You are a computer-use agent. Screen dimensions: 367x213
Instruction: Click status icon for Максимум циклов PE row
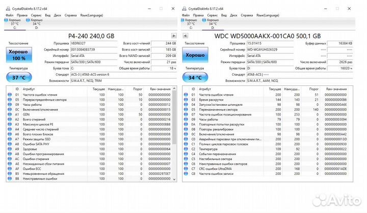click(x=10, y=124)
